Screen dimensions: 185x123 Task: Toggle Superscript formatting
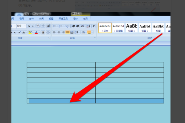[19, 33]
